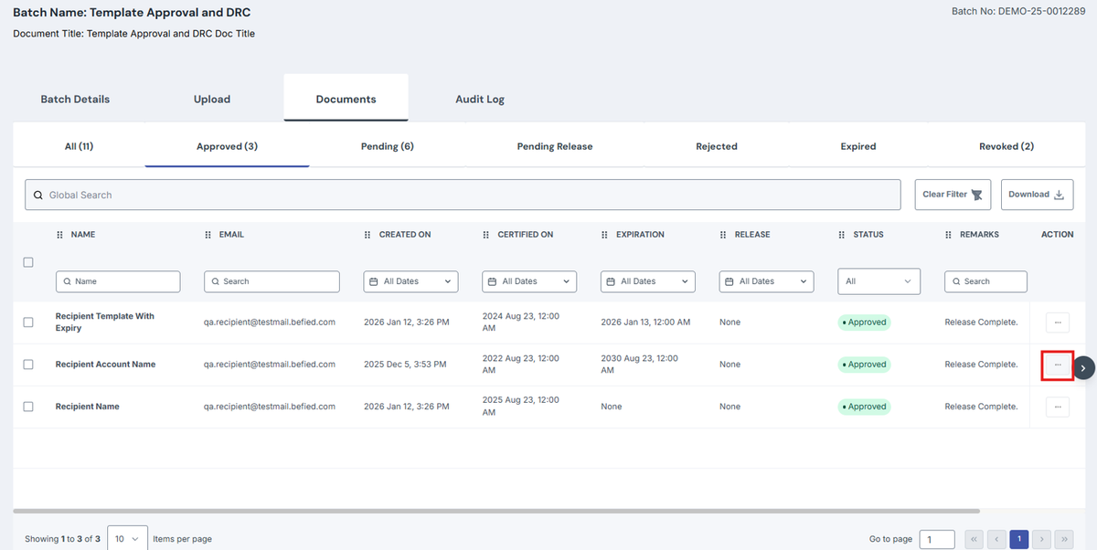The width and height of the screenshot is (1097, 550).
Task: Select the Pending (6) filter tab
Action: click(x=388, y=146)
